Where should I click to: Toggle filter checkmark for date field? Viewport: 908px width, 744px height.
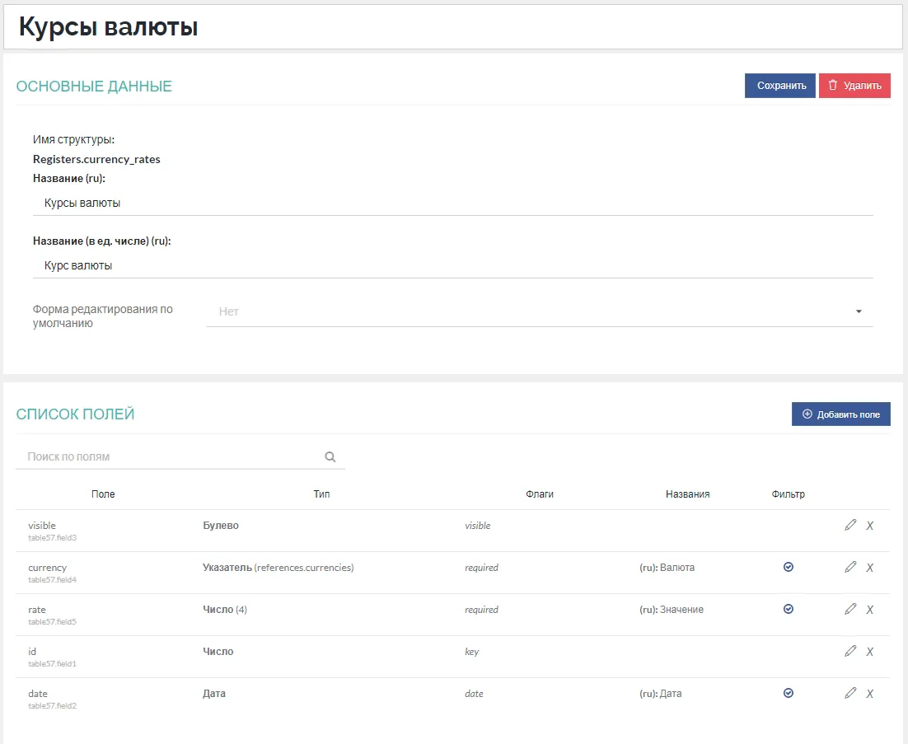pyautogui.click(x=789, y=694)
